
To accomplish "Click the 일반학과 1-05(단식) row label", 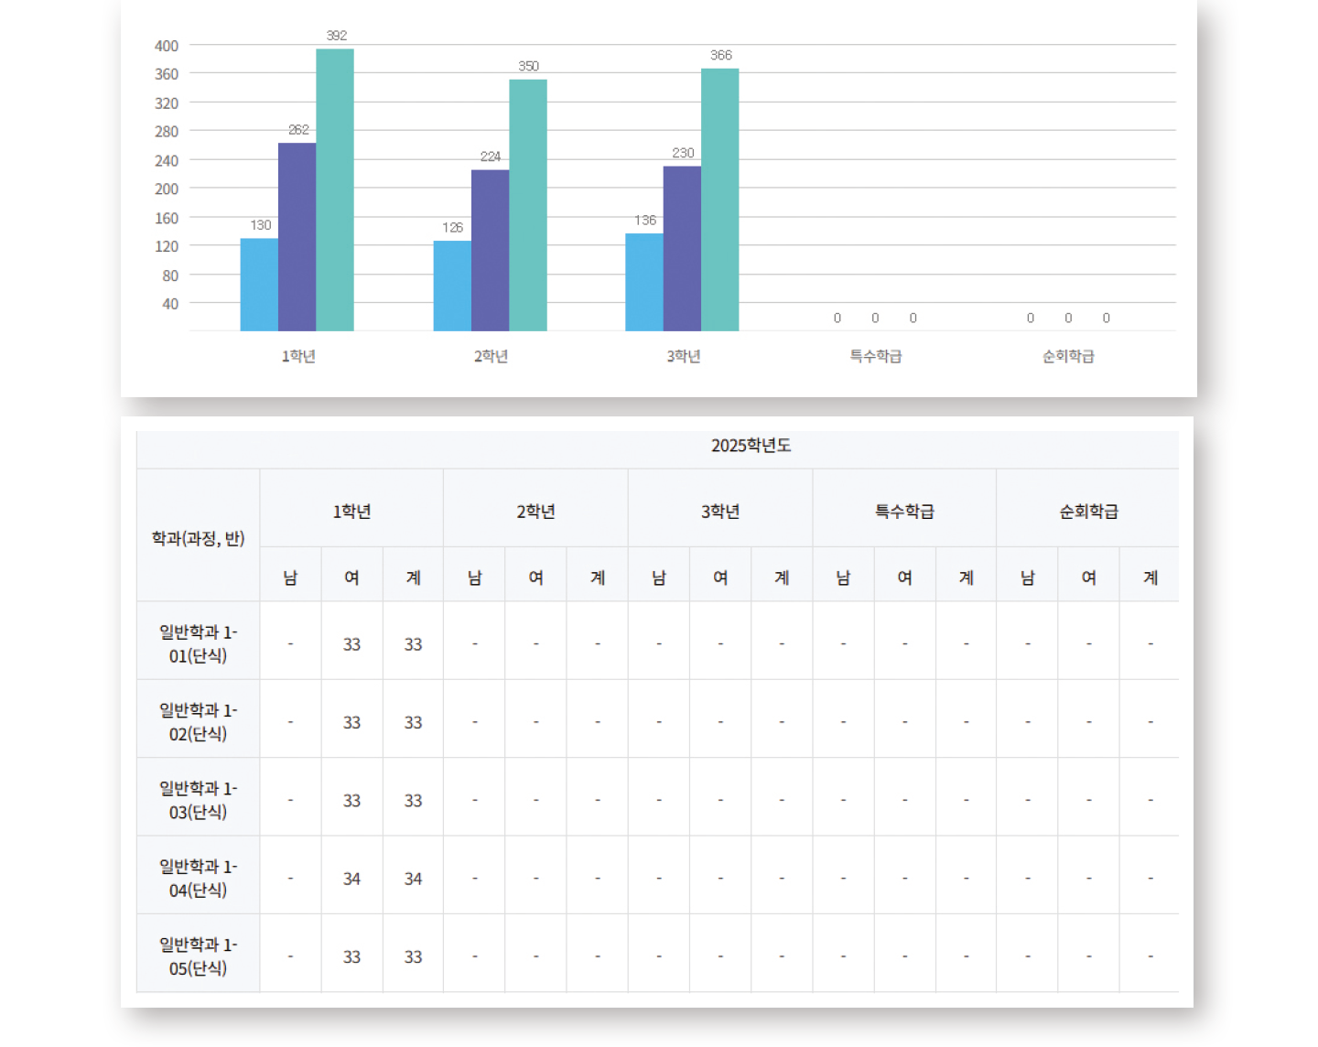I will tap(199, 955).
